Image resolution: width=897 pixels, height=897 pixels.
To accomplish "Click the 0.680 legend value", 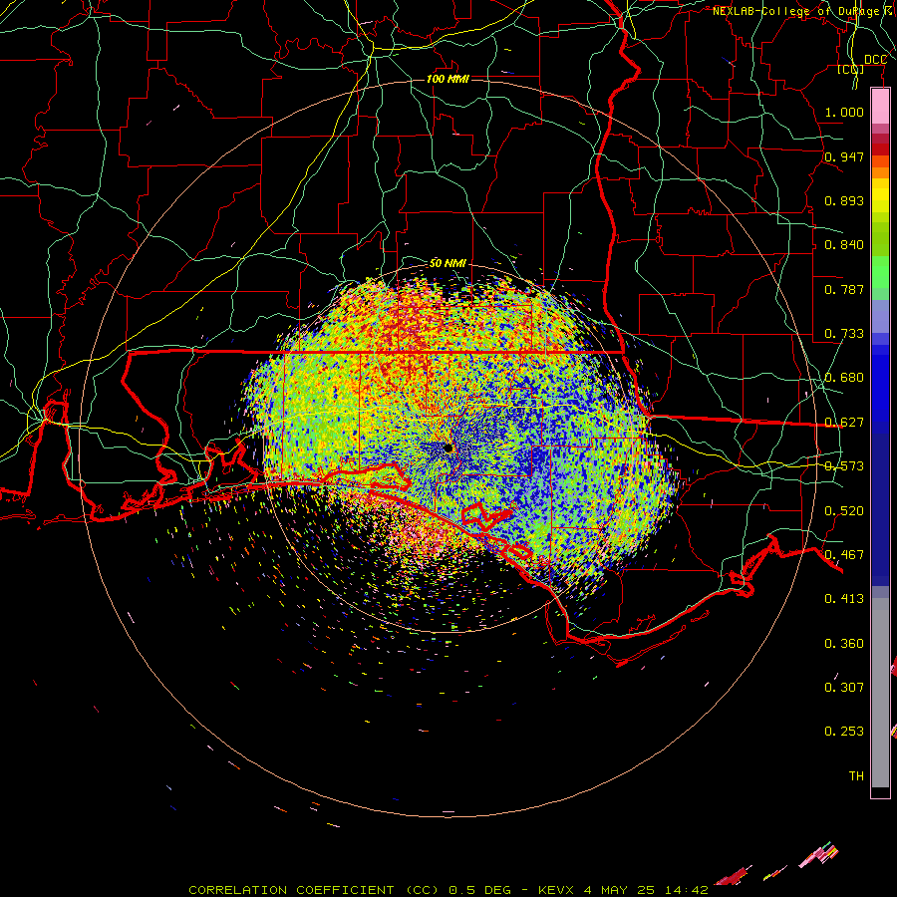I will click(844, 378).
